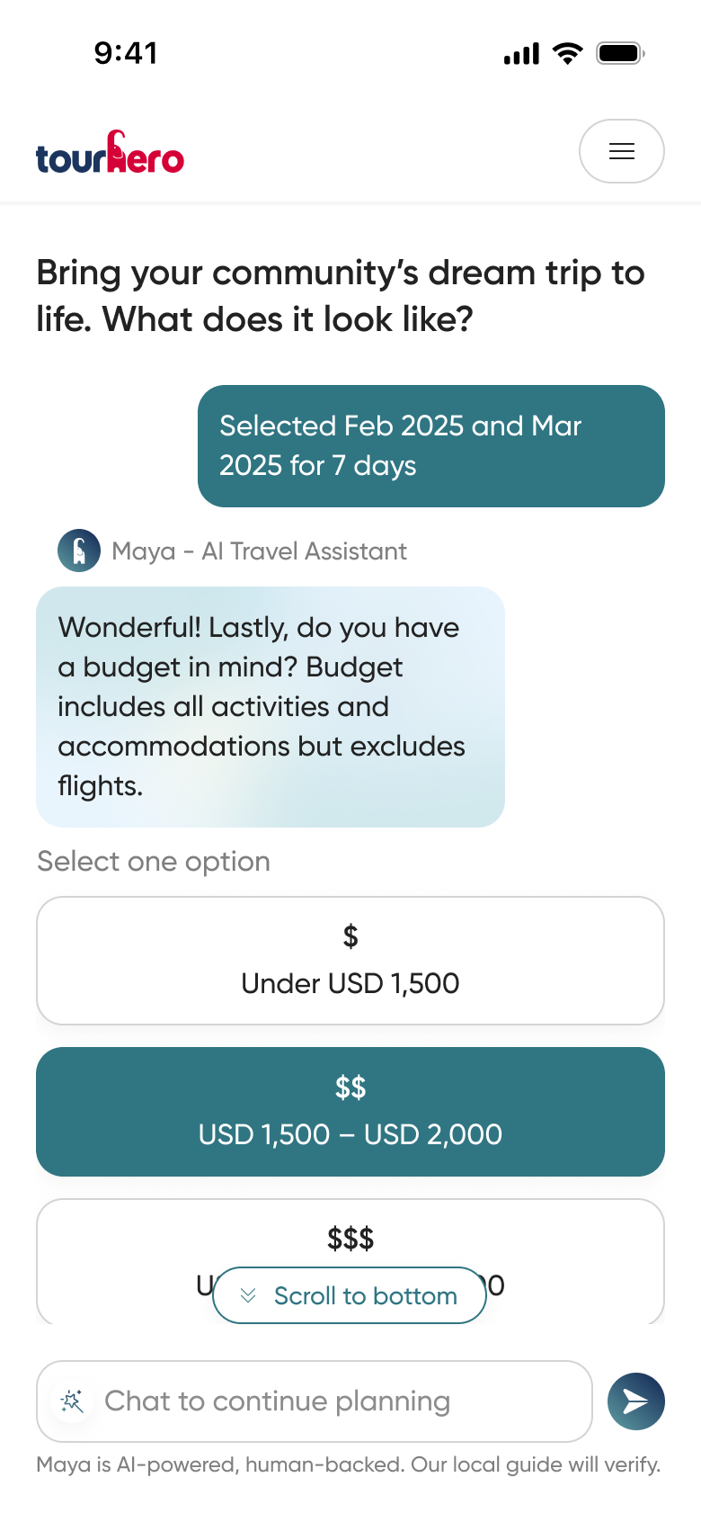Tap the Maya - AI Travel Assistant label
The width and height of the screenshot is (701, 1522).
(x=259, y=551)
